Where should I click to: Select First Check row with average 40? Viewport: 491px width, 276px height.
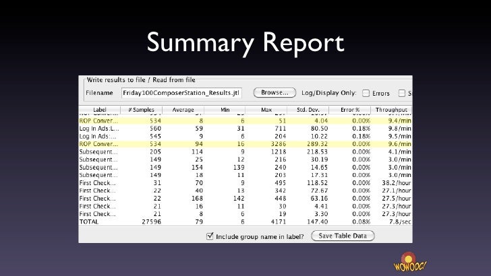point(246,191)
